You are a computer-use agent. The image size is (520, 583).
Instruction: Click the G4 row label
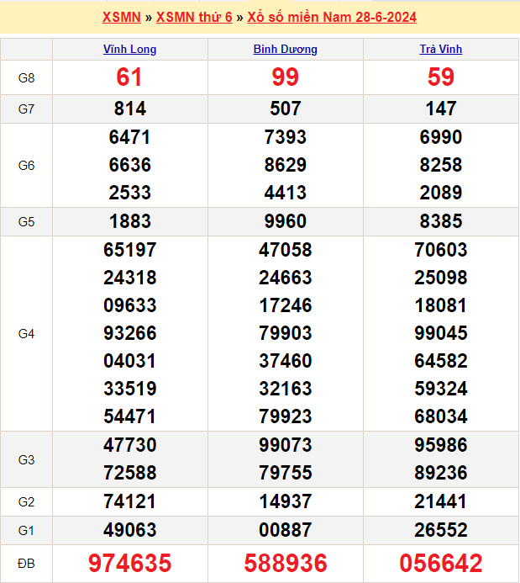pos(26,333)
